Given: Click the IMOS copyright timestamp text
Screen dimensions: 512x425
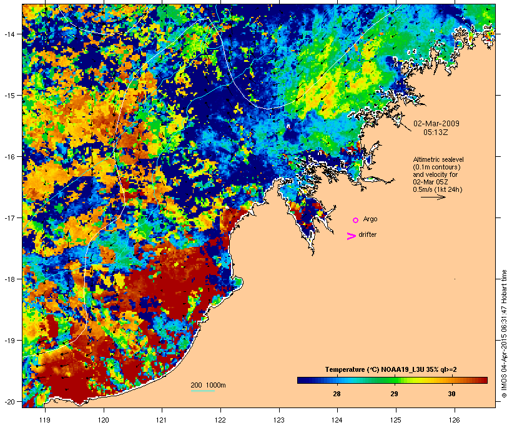Looking at the screenshot, I should [504, 334].
